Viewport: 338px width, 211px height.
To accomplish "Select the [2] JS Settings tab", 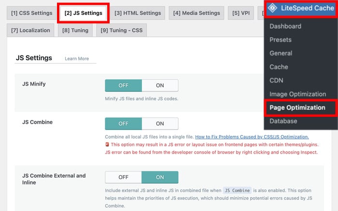I will [x=84, y=13].
